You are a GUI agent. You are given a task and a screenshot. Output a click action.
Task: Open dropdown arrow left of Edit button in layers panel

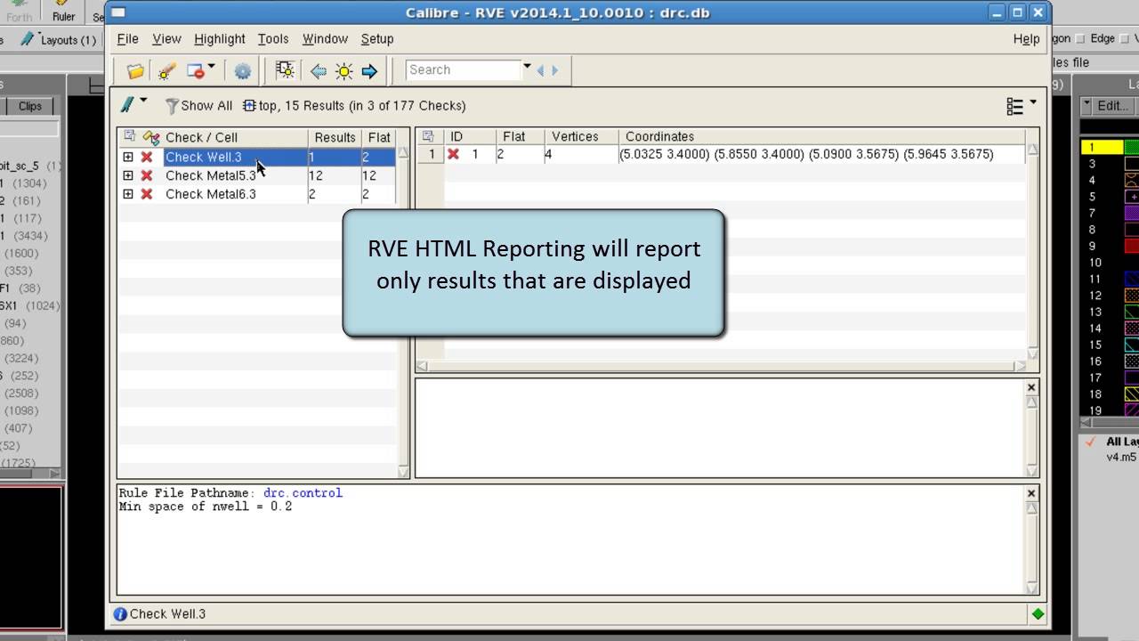[1087, 105]
